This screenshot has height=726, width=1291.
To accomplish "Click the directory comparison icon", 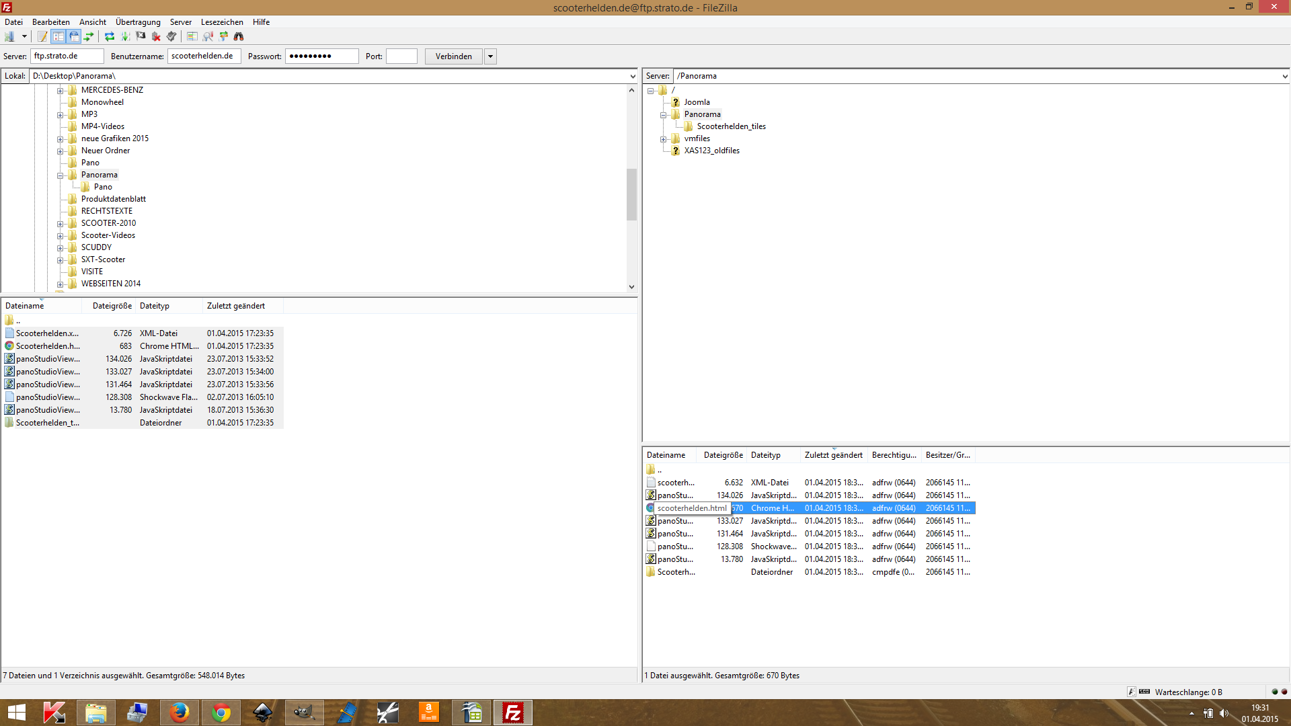I will [208, 36].
